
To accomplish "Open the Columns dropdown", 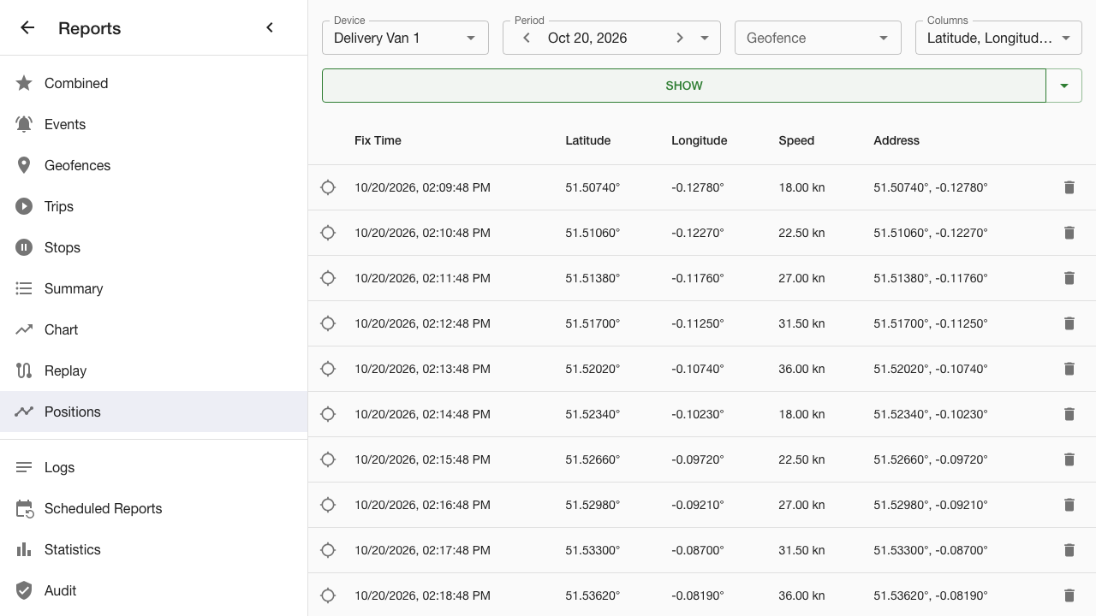I will pyautogui.click(x=998, y=38).
